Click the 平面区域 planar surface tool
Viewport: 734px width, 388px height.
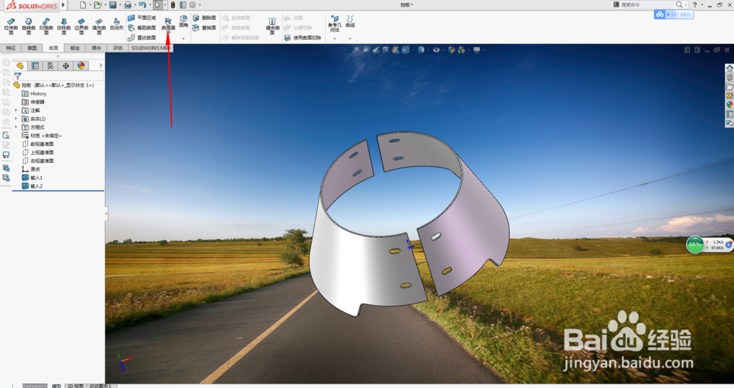point(142,18)
